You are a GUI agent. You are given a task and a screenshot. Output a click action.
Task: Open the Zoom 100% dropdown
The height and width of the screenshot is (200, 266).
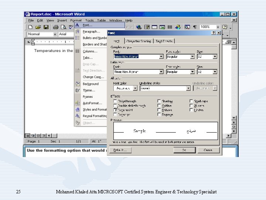218,27
